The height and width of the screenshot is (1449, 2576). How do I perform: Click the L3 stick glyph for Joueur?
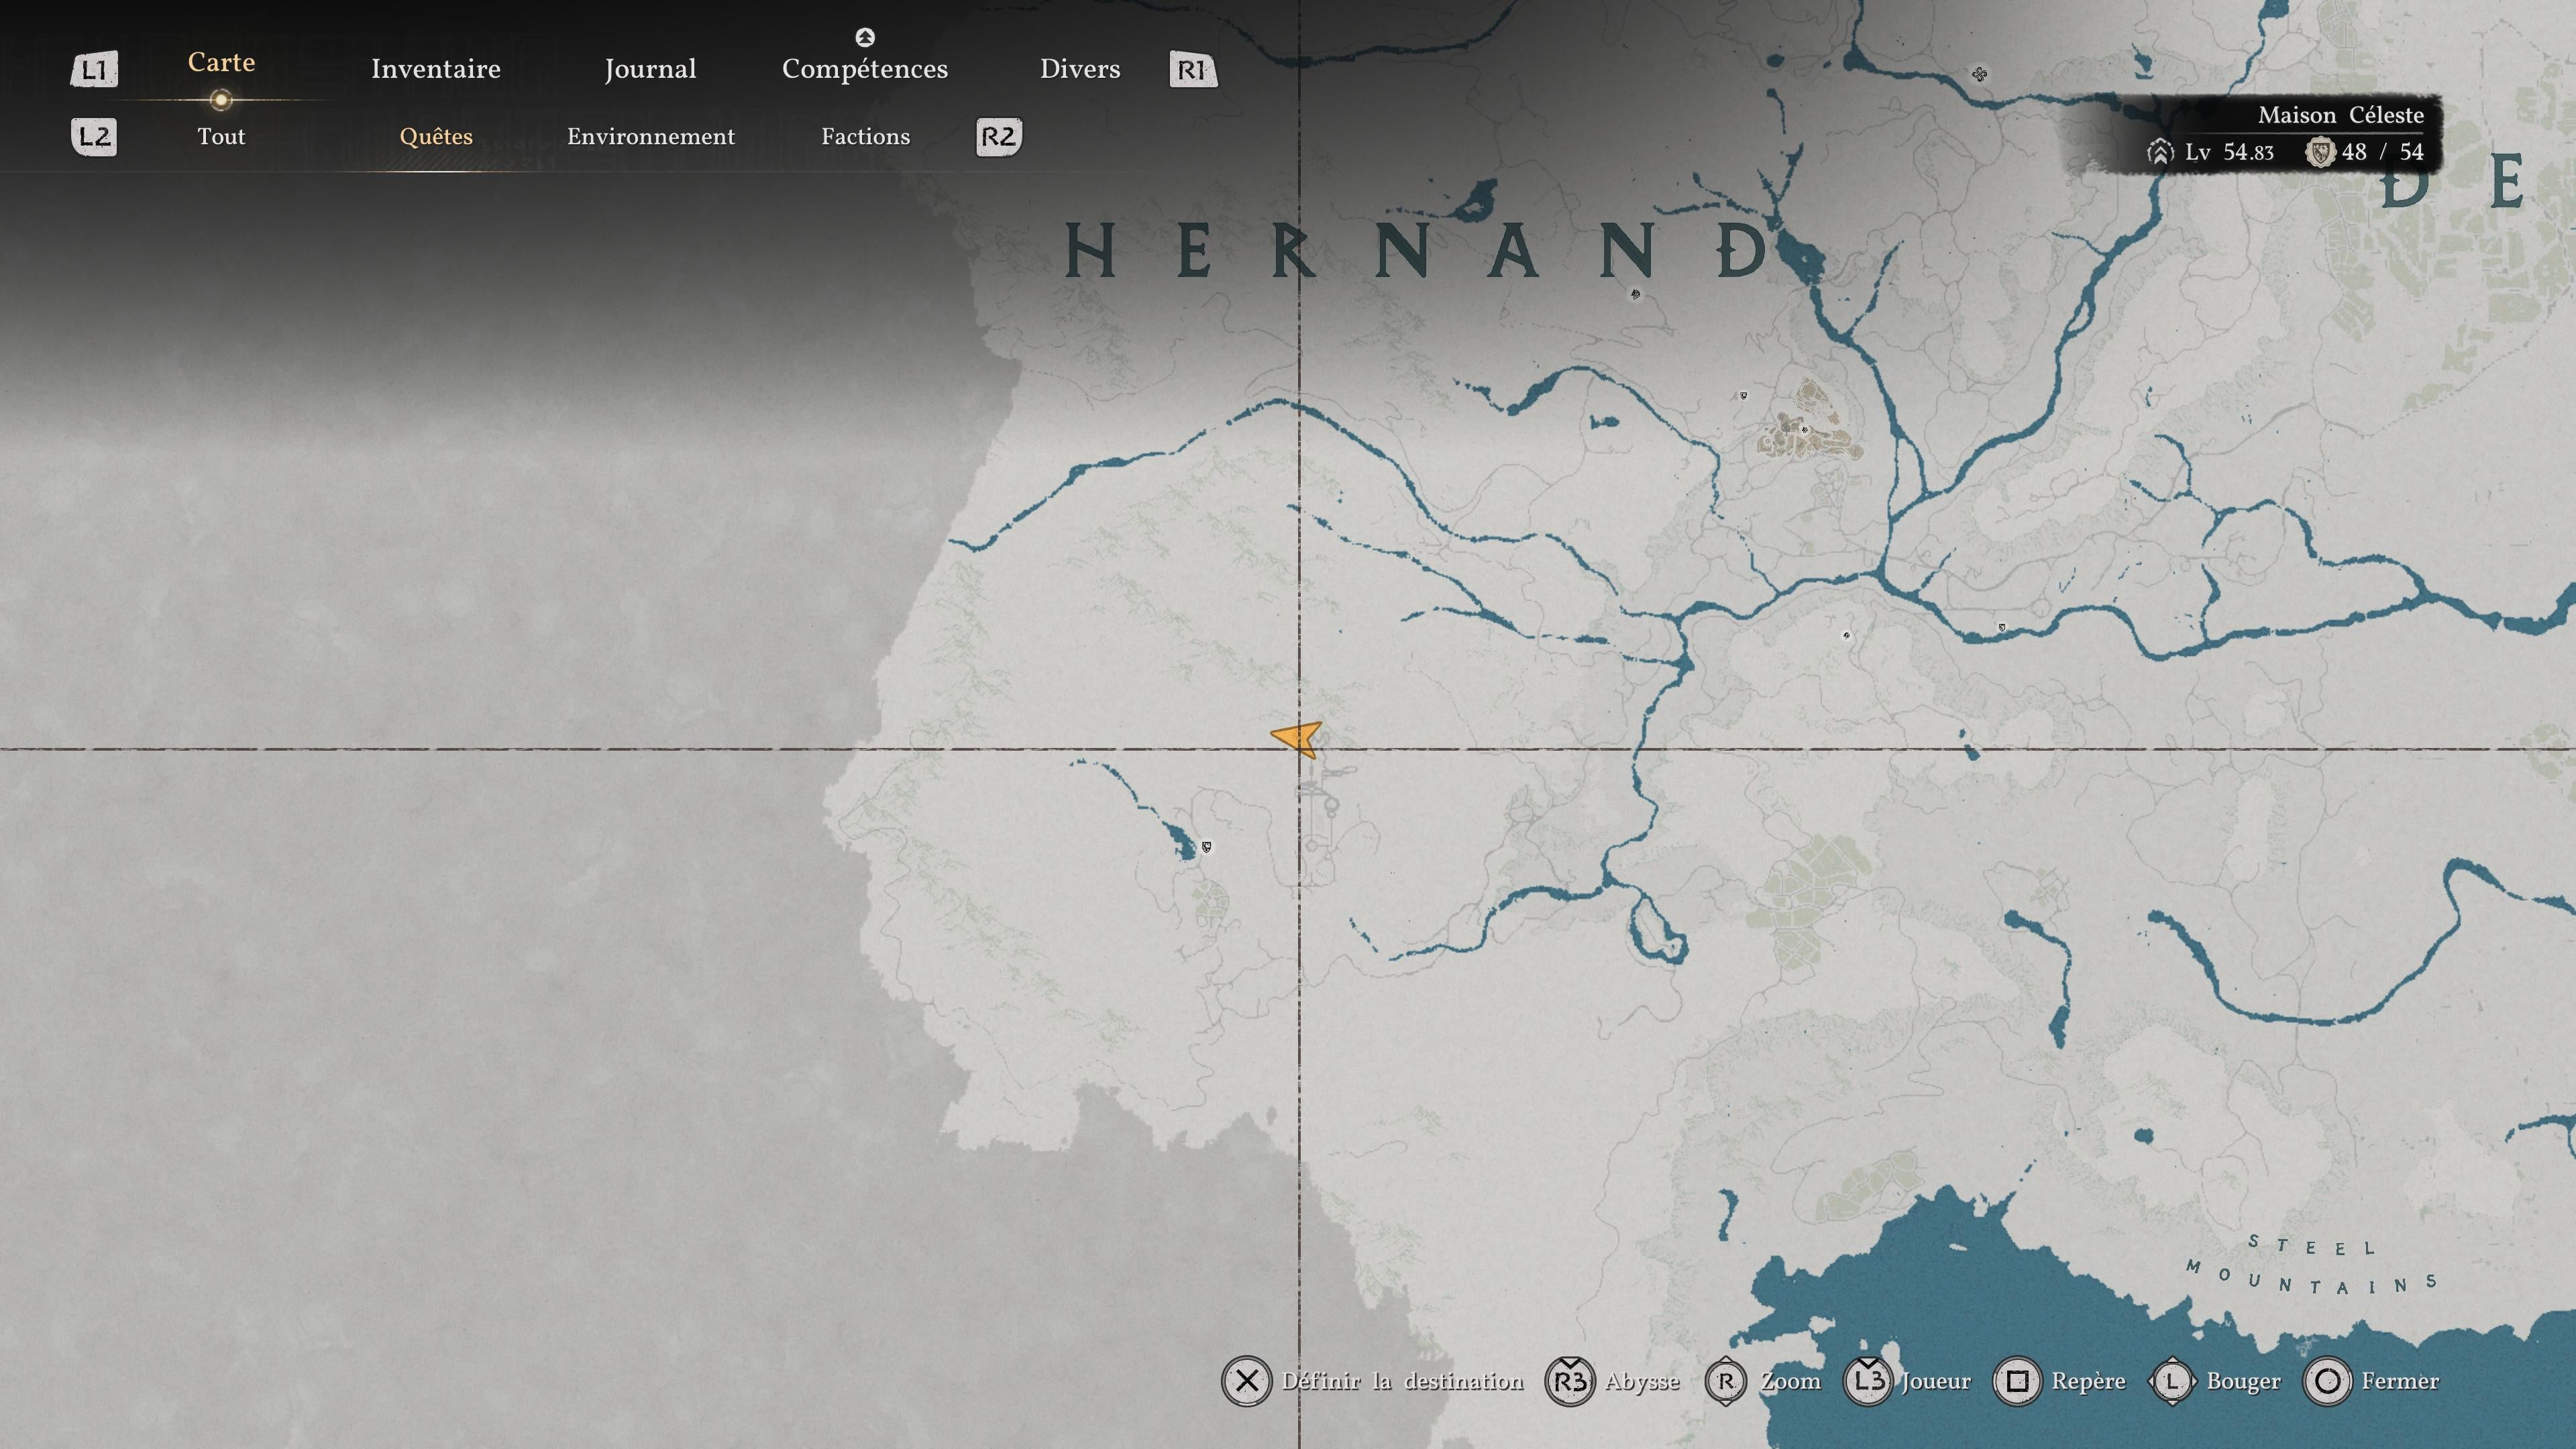(1868, 1381)
